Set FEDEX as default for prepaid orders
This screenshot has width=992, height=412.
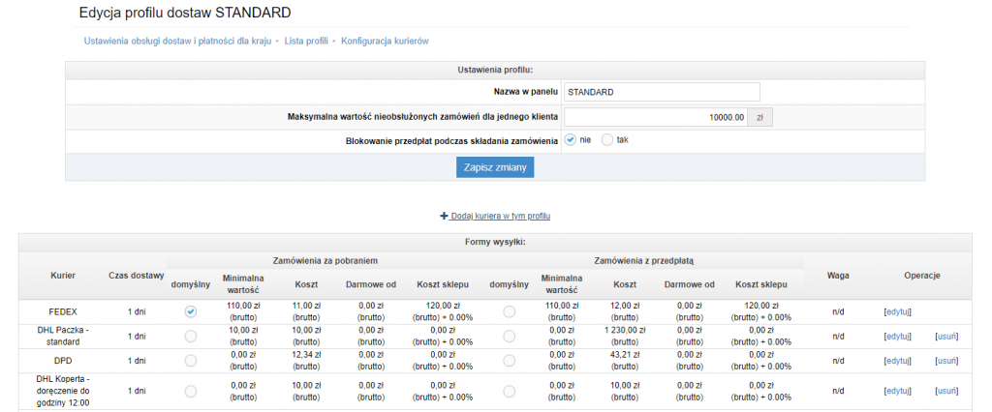509,311
